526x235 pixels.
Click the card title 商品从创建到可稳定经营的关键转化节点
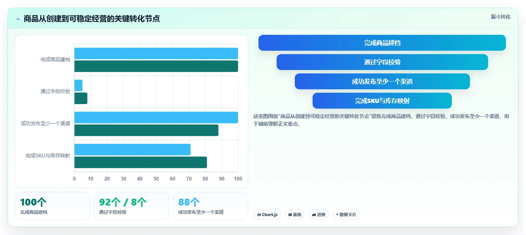(x=92, y=19)
